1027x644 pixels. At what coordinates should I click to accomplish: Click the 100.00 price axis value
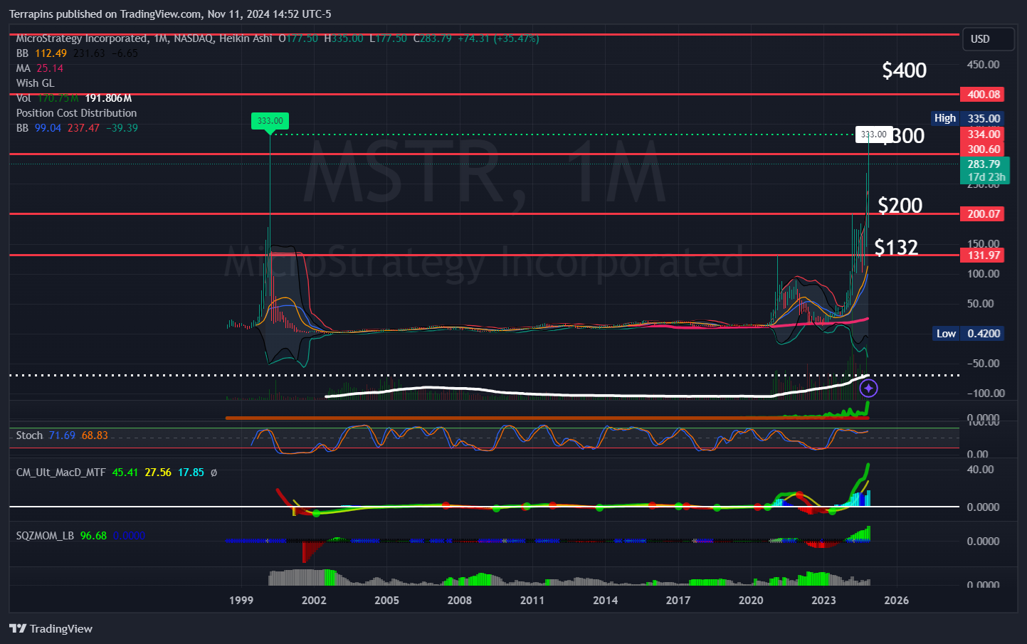983,273
